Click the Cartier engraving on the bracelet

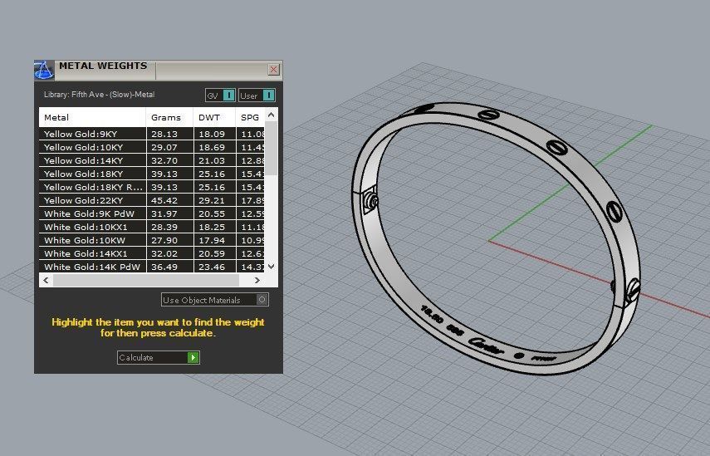pos(486,346)
